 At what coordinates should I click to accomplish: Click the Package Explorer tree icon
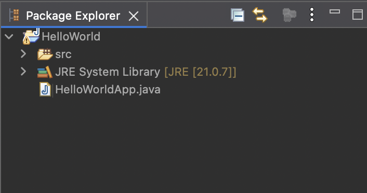pos(14,15)
